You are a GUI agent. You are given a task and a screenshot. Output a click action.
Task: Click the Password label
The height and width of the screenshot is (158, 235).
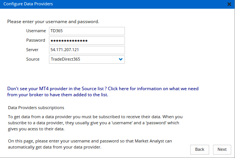36,40
